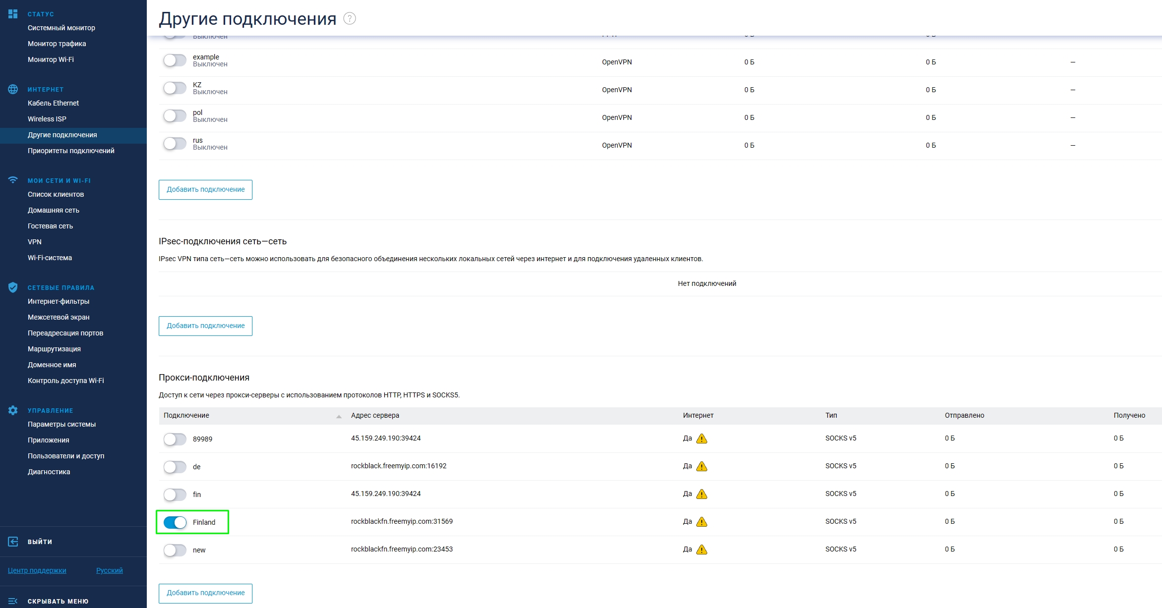Click the network rules shield icon
Screen dimensions: 1162x608
13,287
